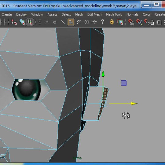Viewport: 165px width, 165px height.
Task: Click the persp camera label
Action: point(77,158)
